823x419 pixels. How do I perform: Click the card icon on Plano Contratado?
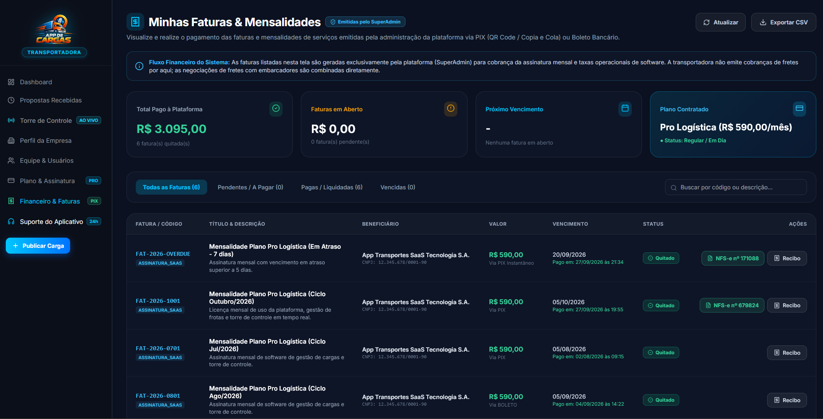click(x=799, y=109)
